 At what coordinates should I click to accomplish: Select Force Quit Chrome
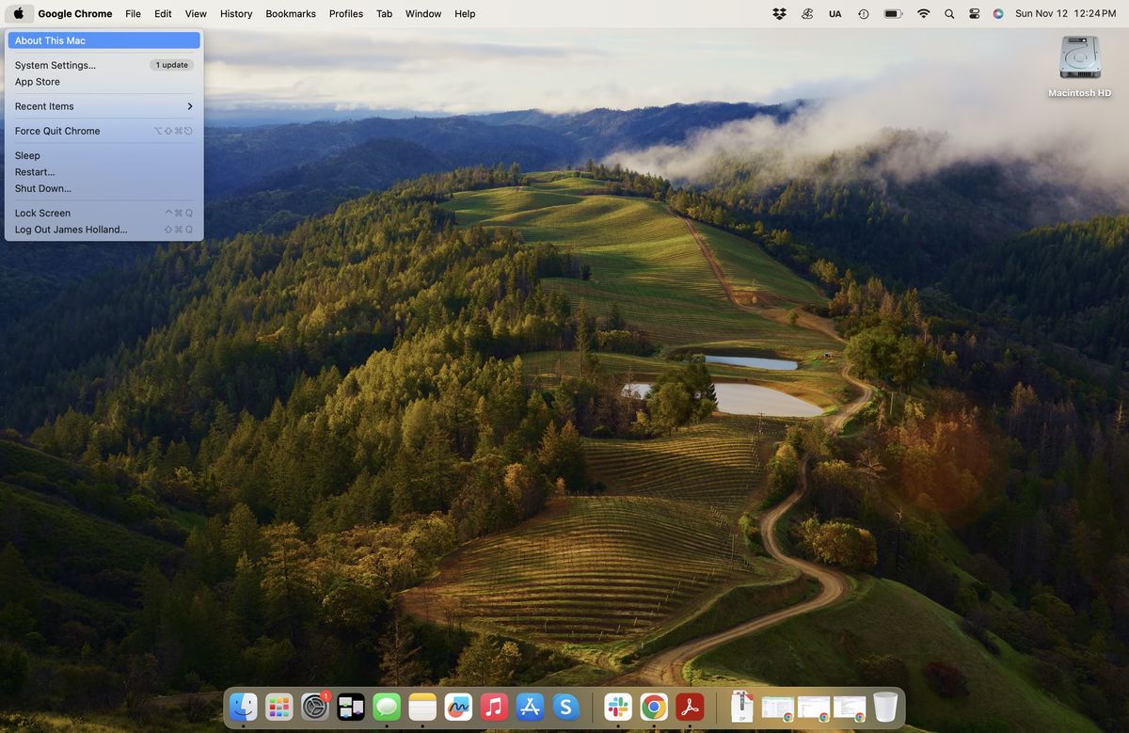click(x=103, y=131)
